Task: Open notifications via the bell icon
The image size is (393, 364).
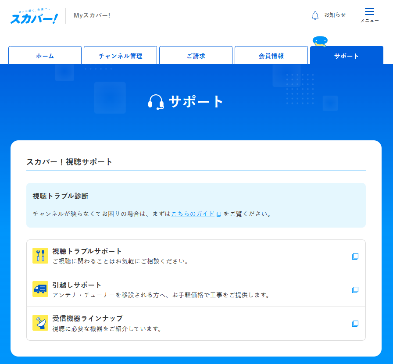Action: [x=315, y=15]
